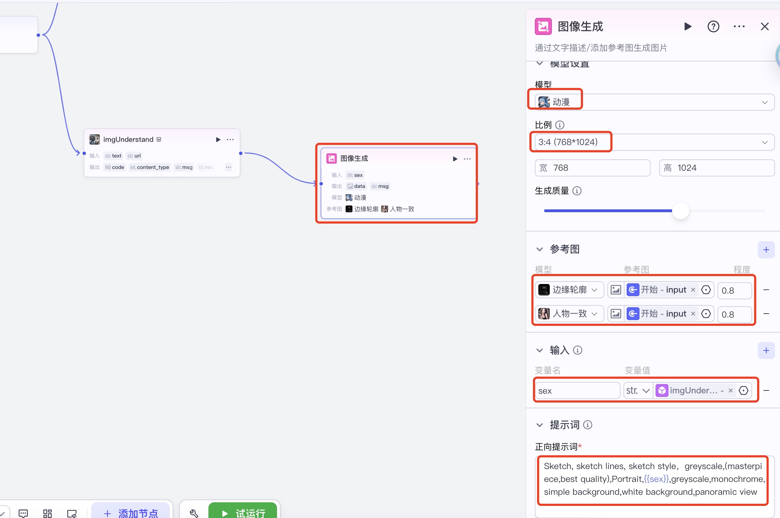Screen dimensions: 780x518
Task: Open the str. type dropdown
Action: 638,391
